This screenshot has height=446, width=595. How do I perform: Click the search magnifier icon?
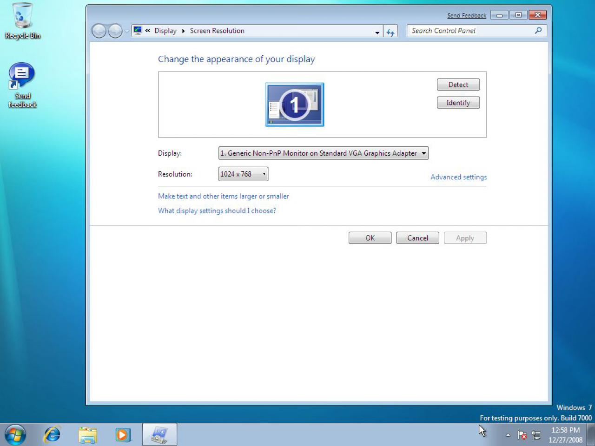tap(538, 31)
